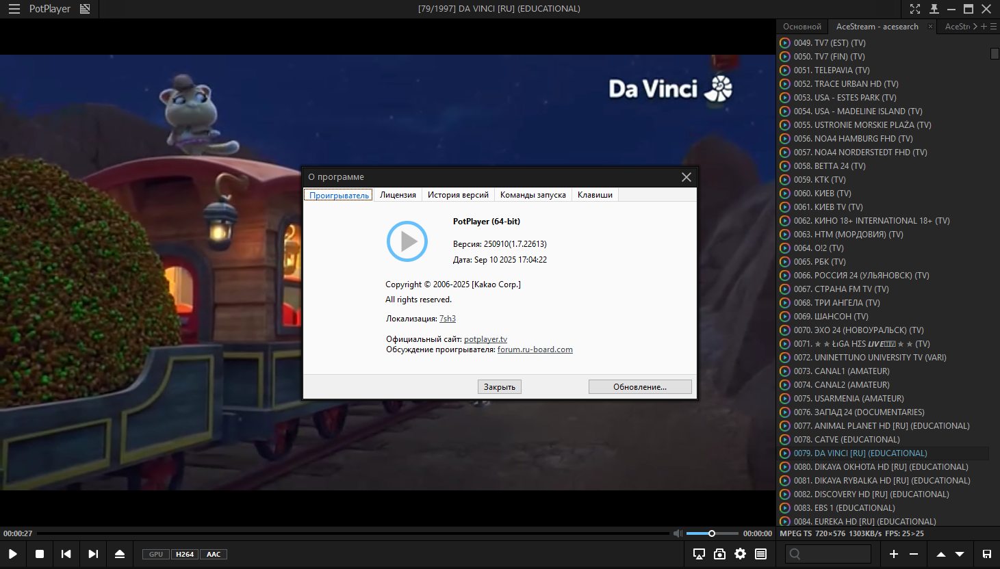Open the Клавиши tab

[595, 195]
